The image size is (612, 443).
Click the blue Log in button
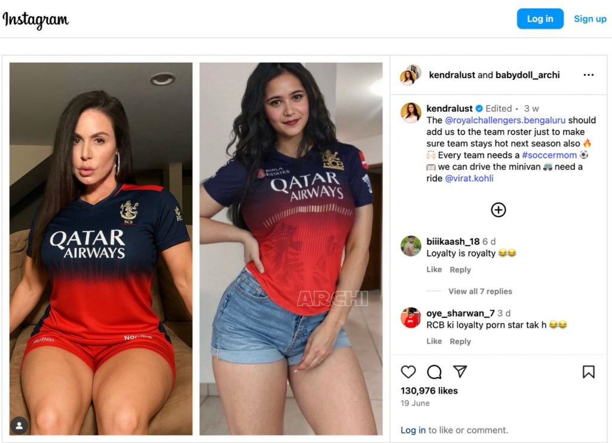(540, 19)
